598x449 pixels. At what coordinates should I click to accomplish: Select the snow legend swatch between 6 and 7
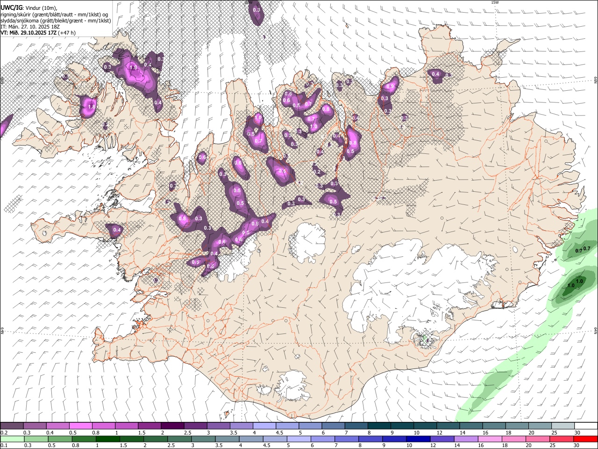(x=333, y=426)
